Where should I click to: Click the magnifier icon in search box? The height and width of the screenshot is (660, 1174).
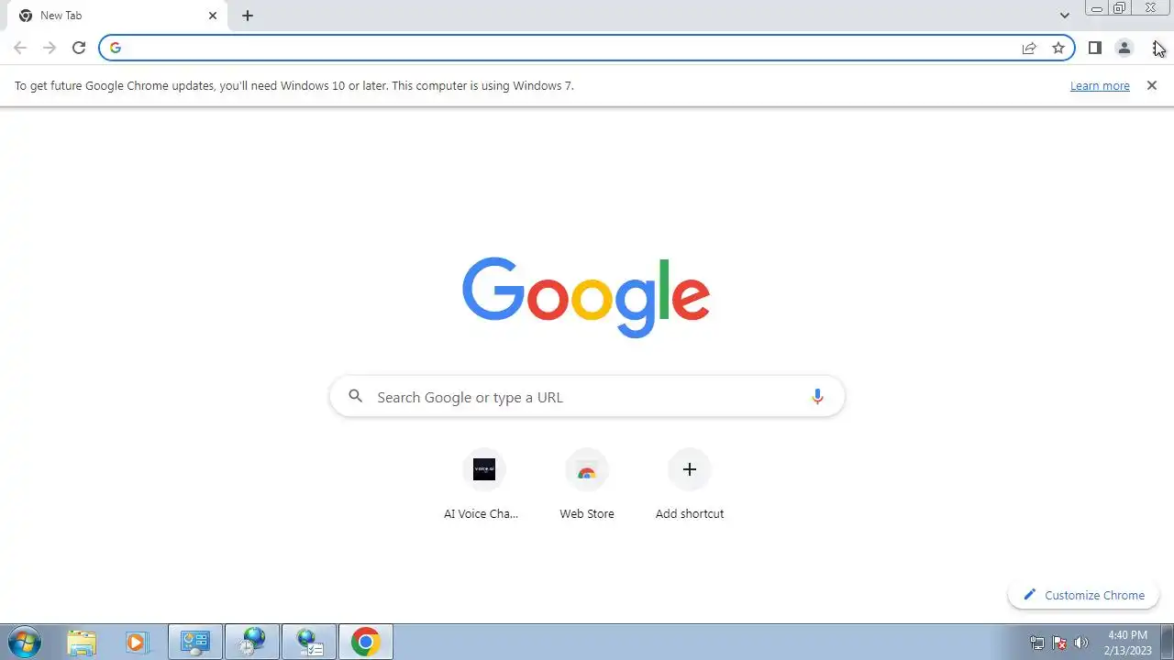point(356,397)
